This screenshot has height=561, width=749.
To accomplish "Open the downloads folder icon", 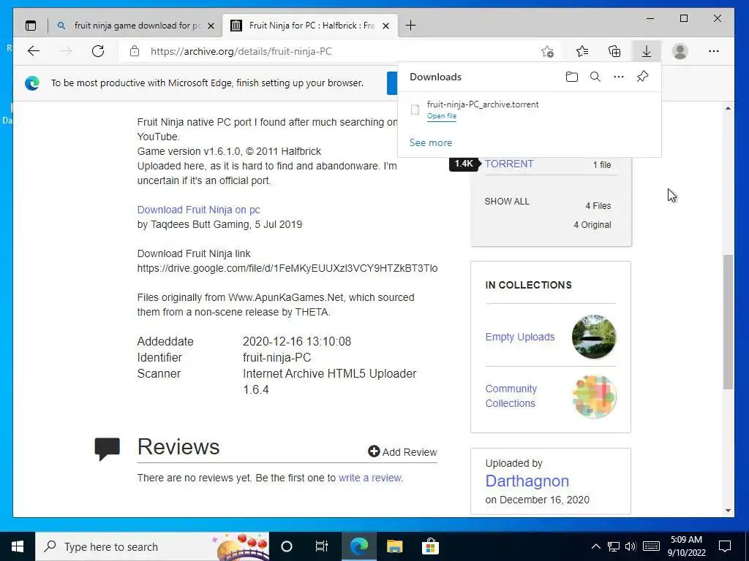I will (x=572, y=77).
